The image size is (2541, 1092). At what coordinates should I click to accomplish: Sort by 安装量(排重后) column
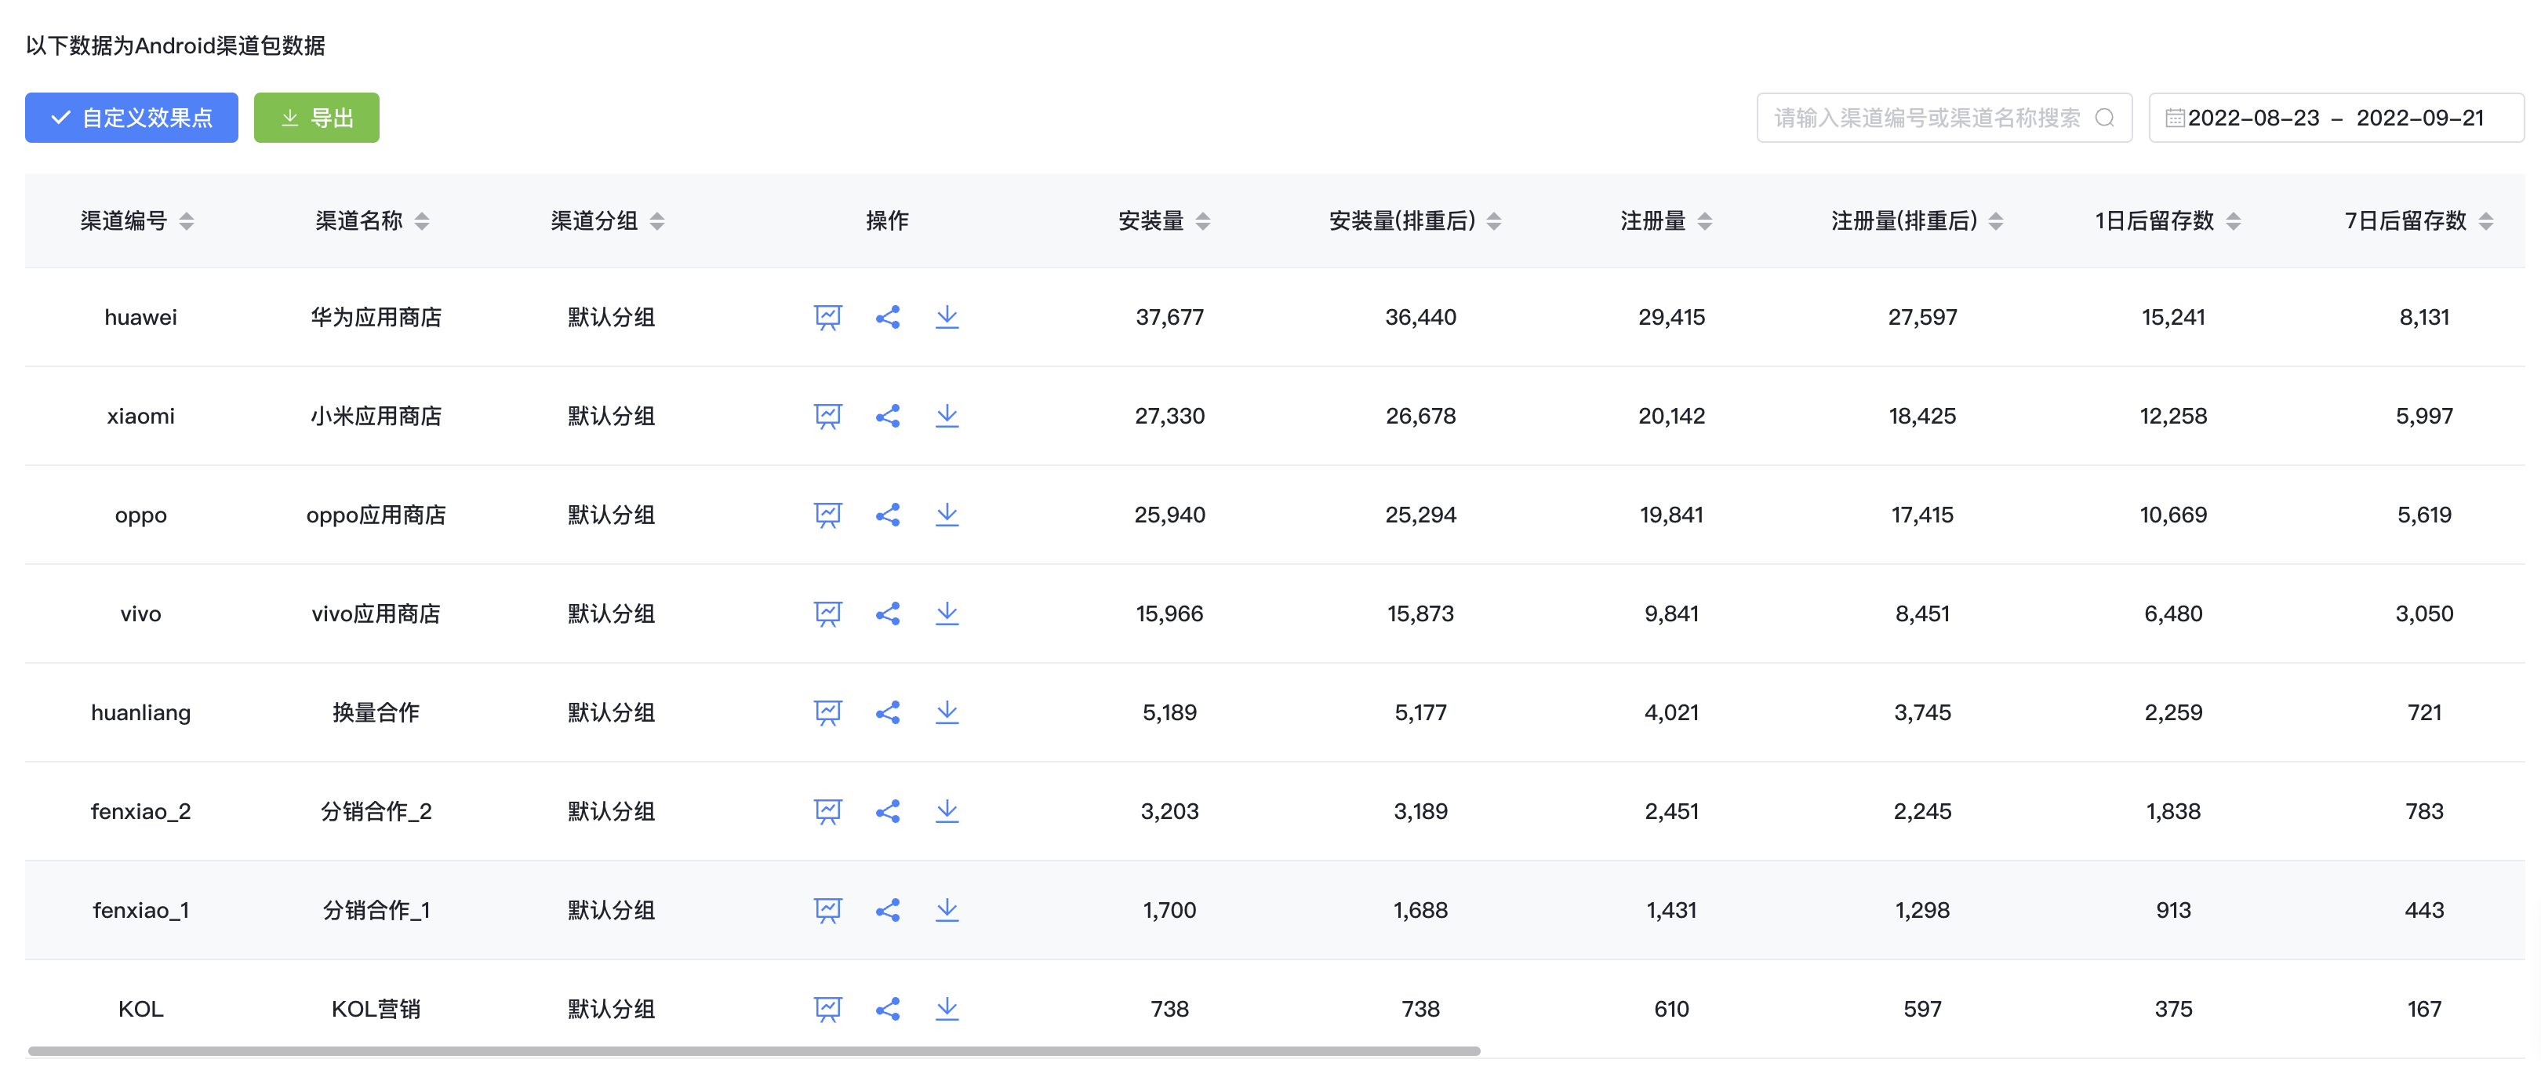click(1493, 221)
